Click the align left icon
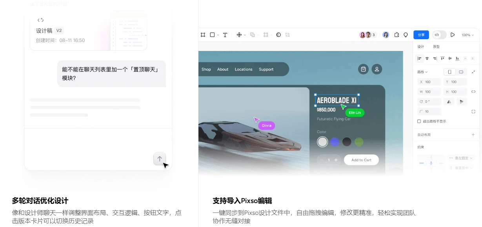The width and height of the screenshot is (482, 227). 420,58
